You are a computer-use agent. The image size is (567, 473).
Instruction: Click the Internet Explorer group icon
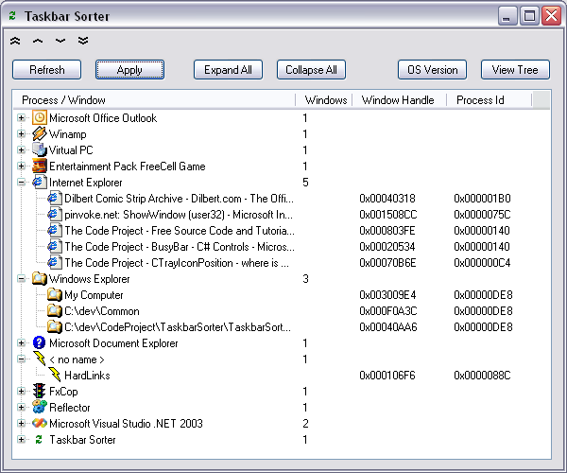40,182
